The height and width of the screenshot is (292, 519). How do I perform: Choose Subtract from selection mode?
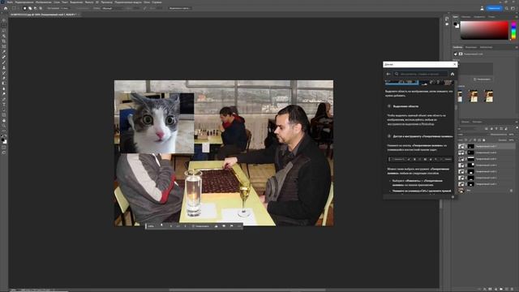[x=36, y=8]
